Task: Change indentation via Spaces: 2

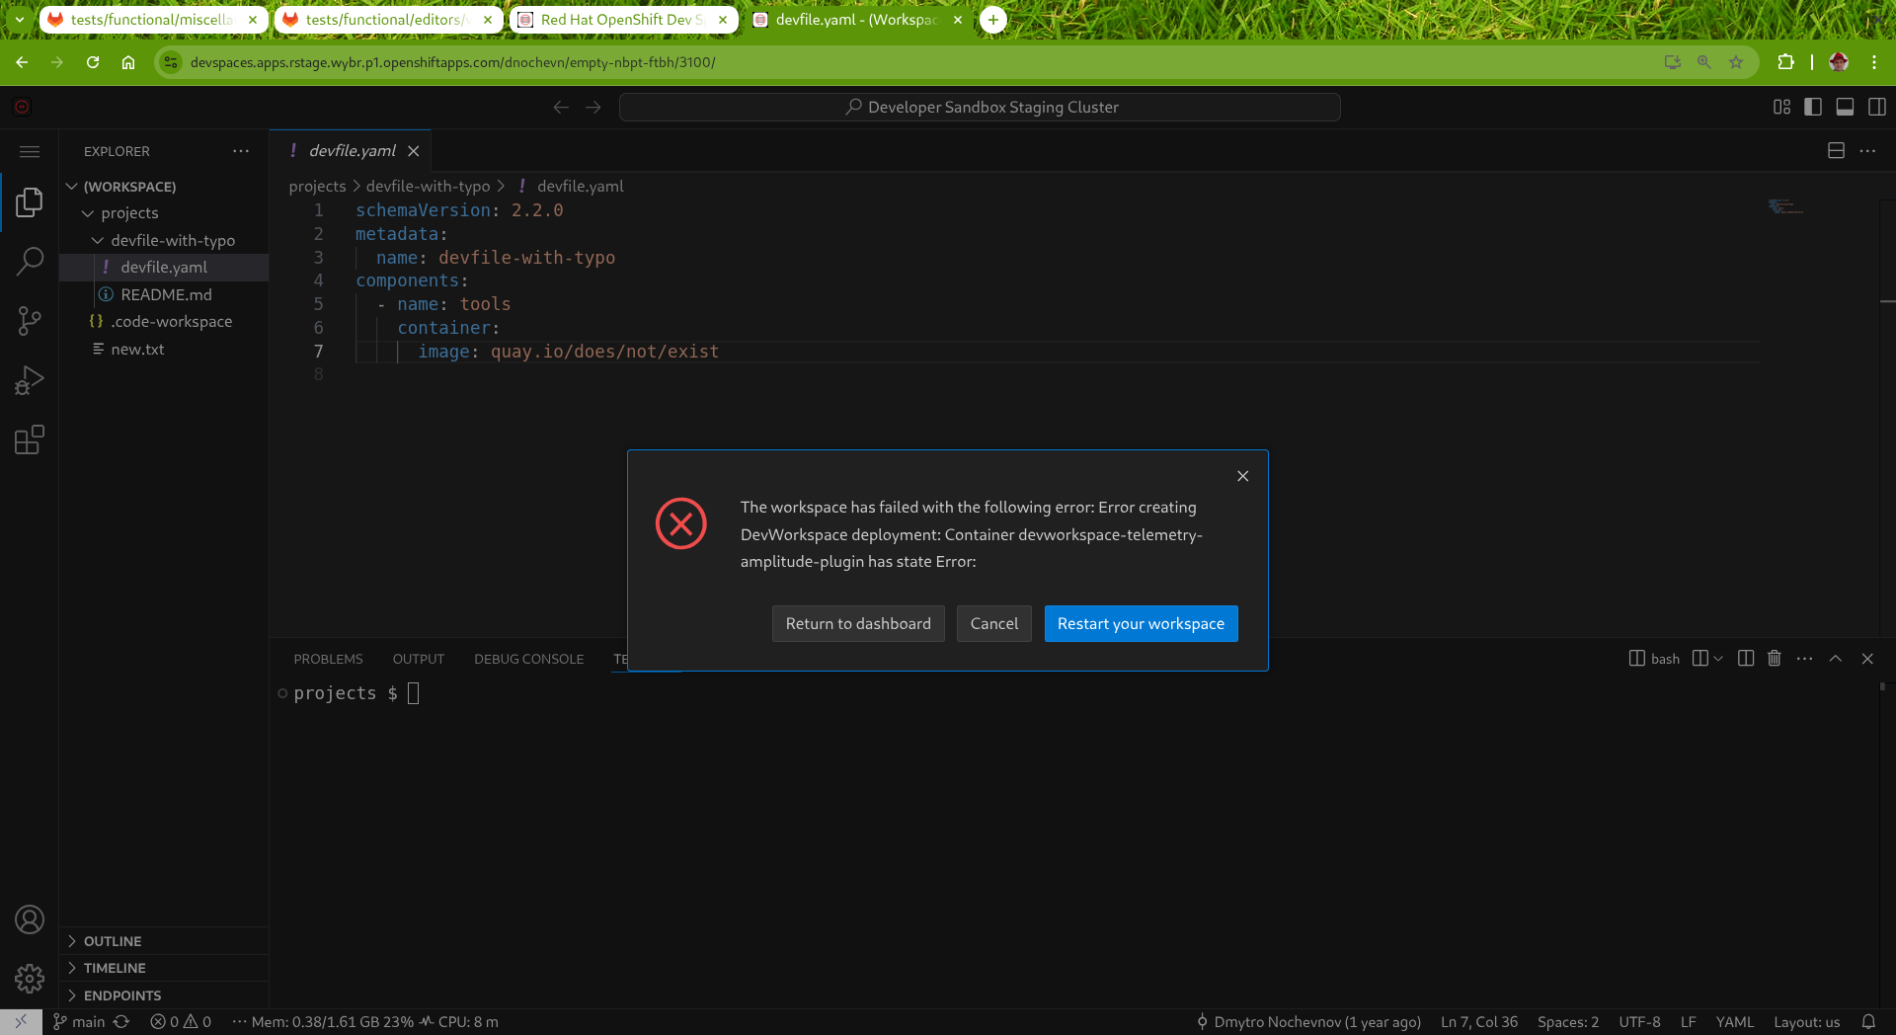Action: tap(1567, 1022)
